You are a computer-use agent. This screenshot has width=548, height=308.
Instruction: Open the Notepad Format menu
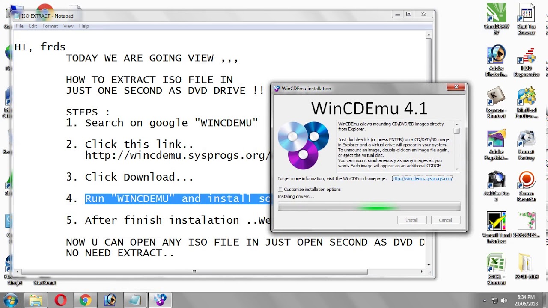[50, 26]
